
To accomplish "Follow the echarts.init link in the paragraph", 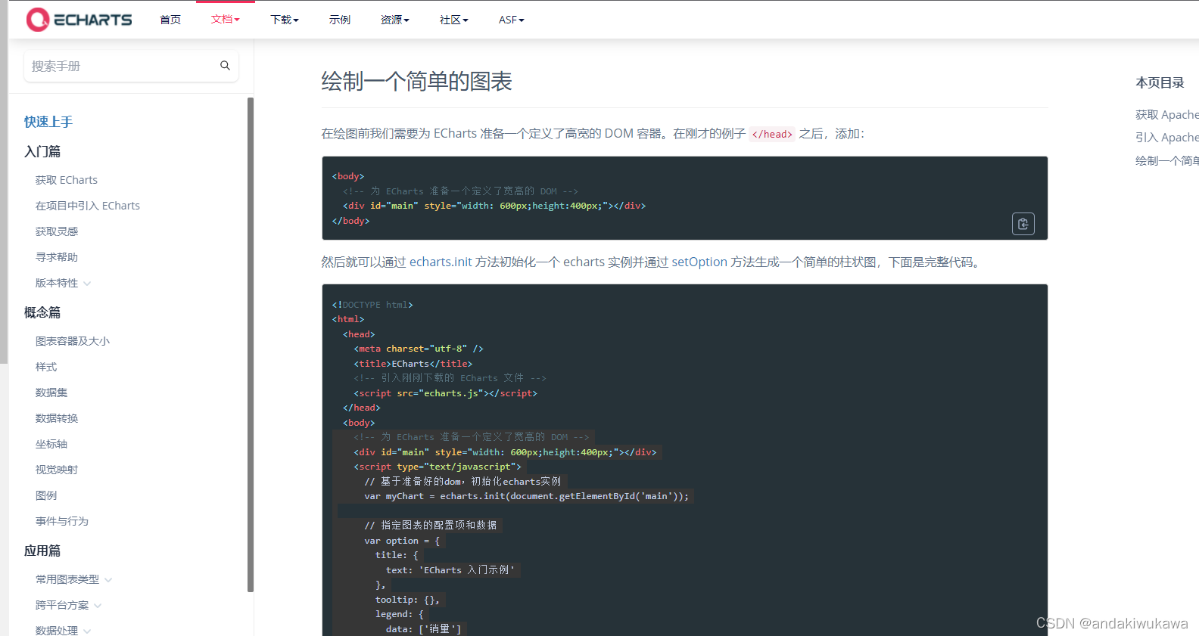I will (441, 262).
